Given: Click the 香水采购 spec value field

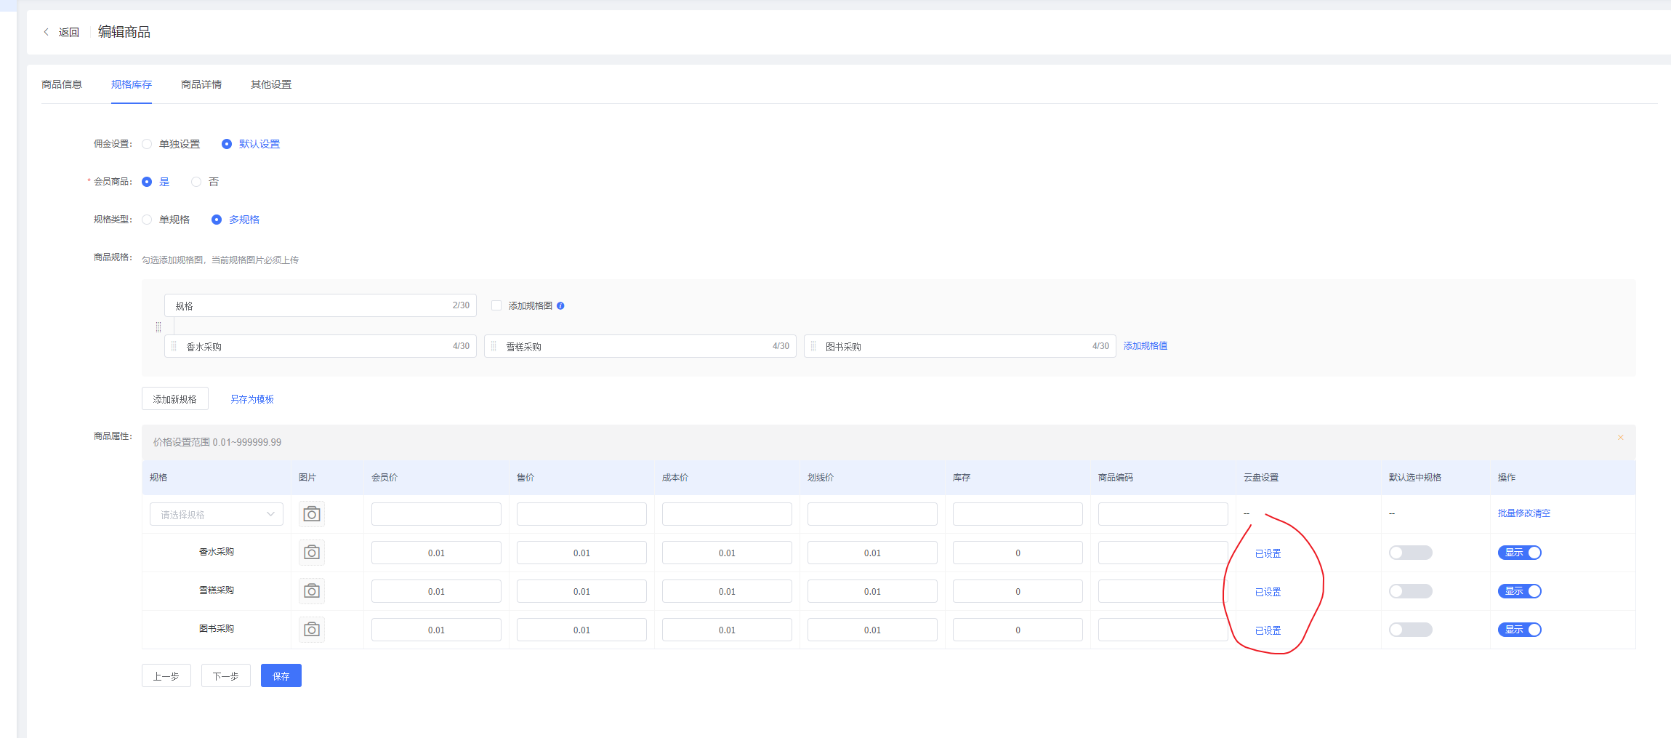Looking at the screenshot, I should tap(321, 346).
